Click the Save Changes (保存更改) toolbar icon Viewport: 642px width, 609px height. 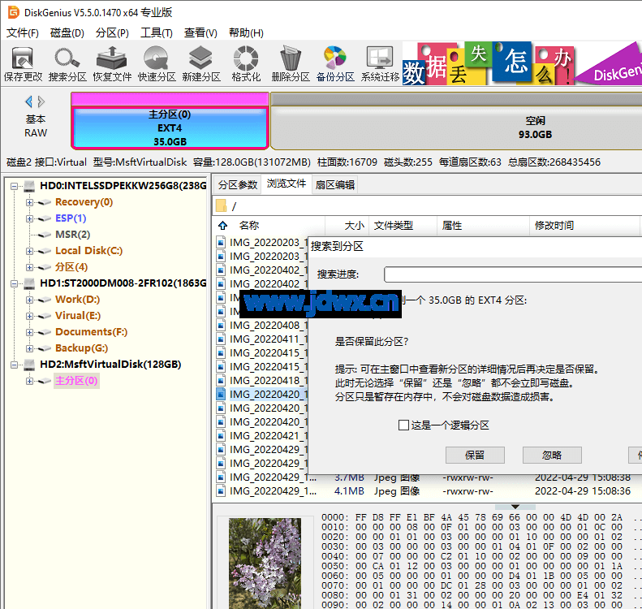coord(23,64)
